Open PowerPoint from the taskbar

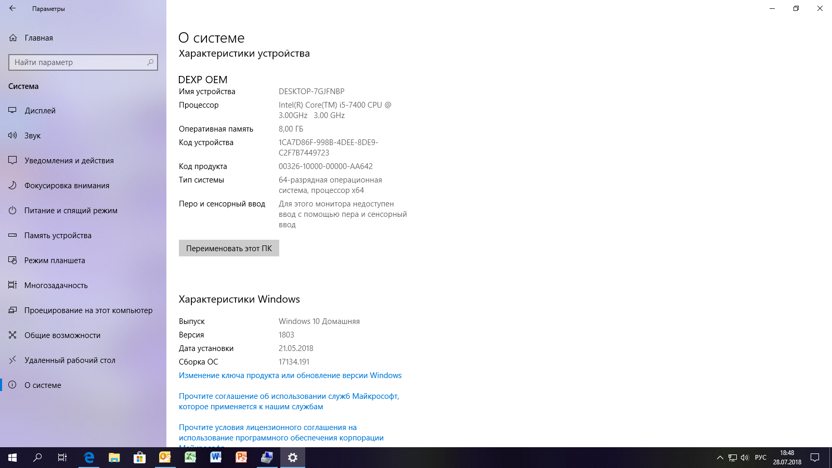(241, 458)
